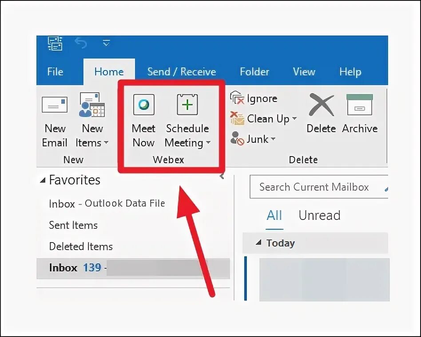421x337 pixels.
Task: Click the Schedule Meeting calendar icon
Action: [x=187, y=104]
